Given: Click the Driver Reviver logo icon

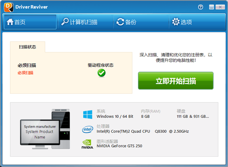Looking at the screenshot, I should click(x=9, y=7).
